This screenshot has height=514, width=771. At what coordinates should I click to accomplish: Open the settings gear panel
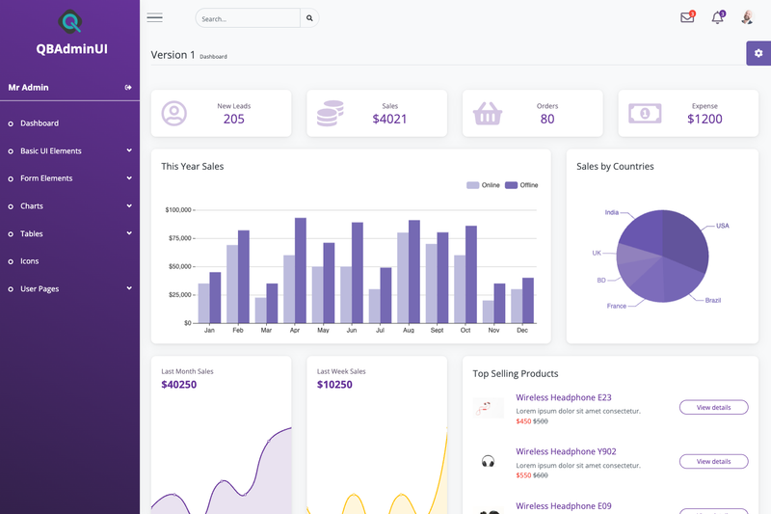click(x=758, y=53)
